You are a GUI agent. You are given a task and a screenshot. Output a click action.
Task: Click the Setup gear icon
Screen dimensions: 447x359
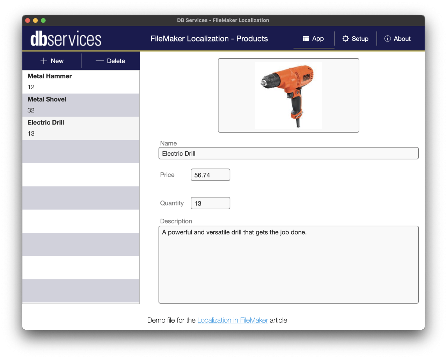[x=345, y=39]
